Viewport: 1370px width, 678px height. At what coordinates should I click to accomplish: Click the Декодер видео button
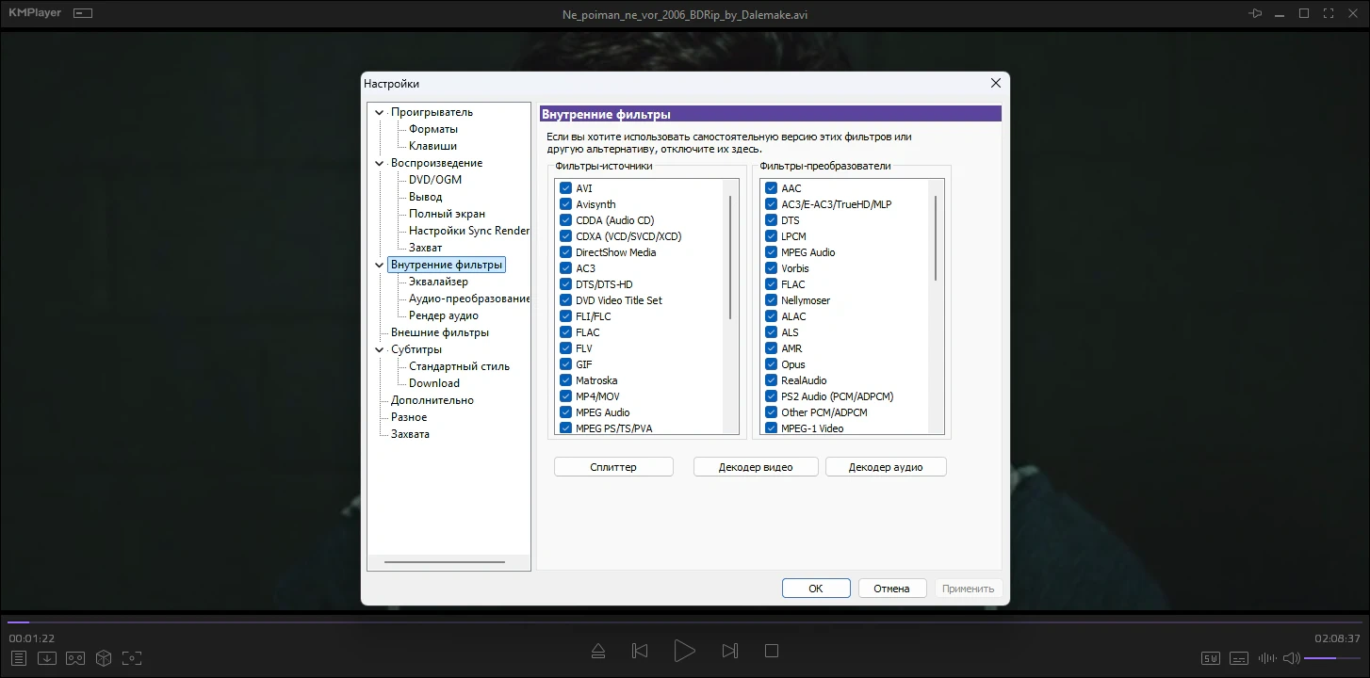tap(756, 467)
